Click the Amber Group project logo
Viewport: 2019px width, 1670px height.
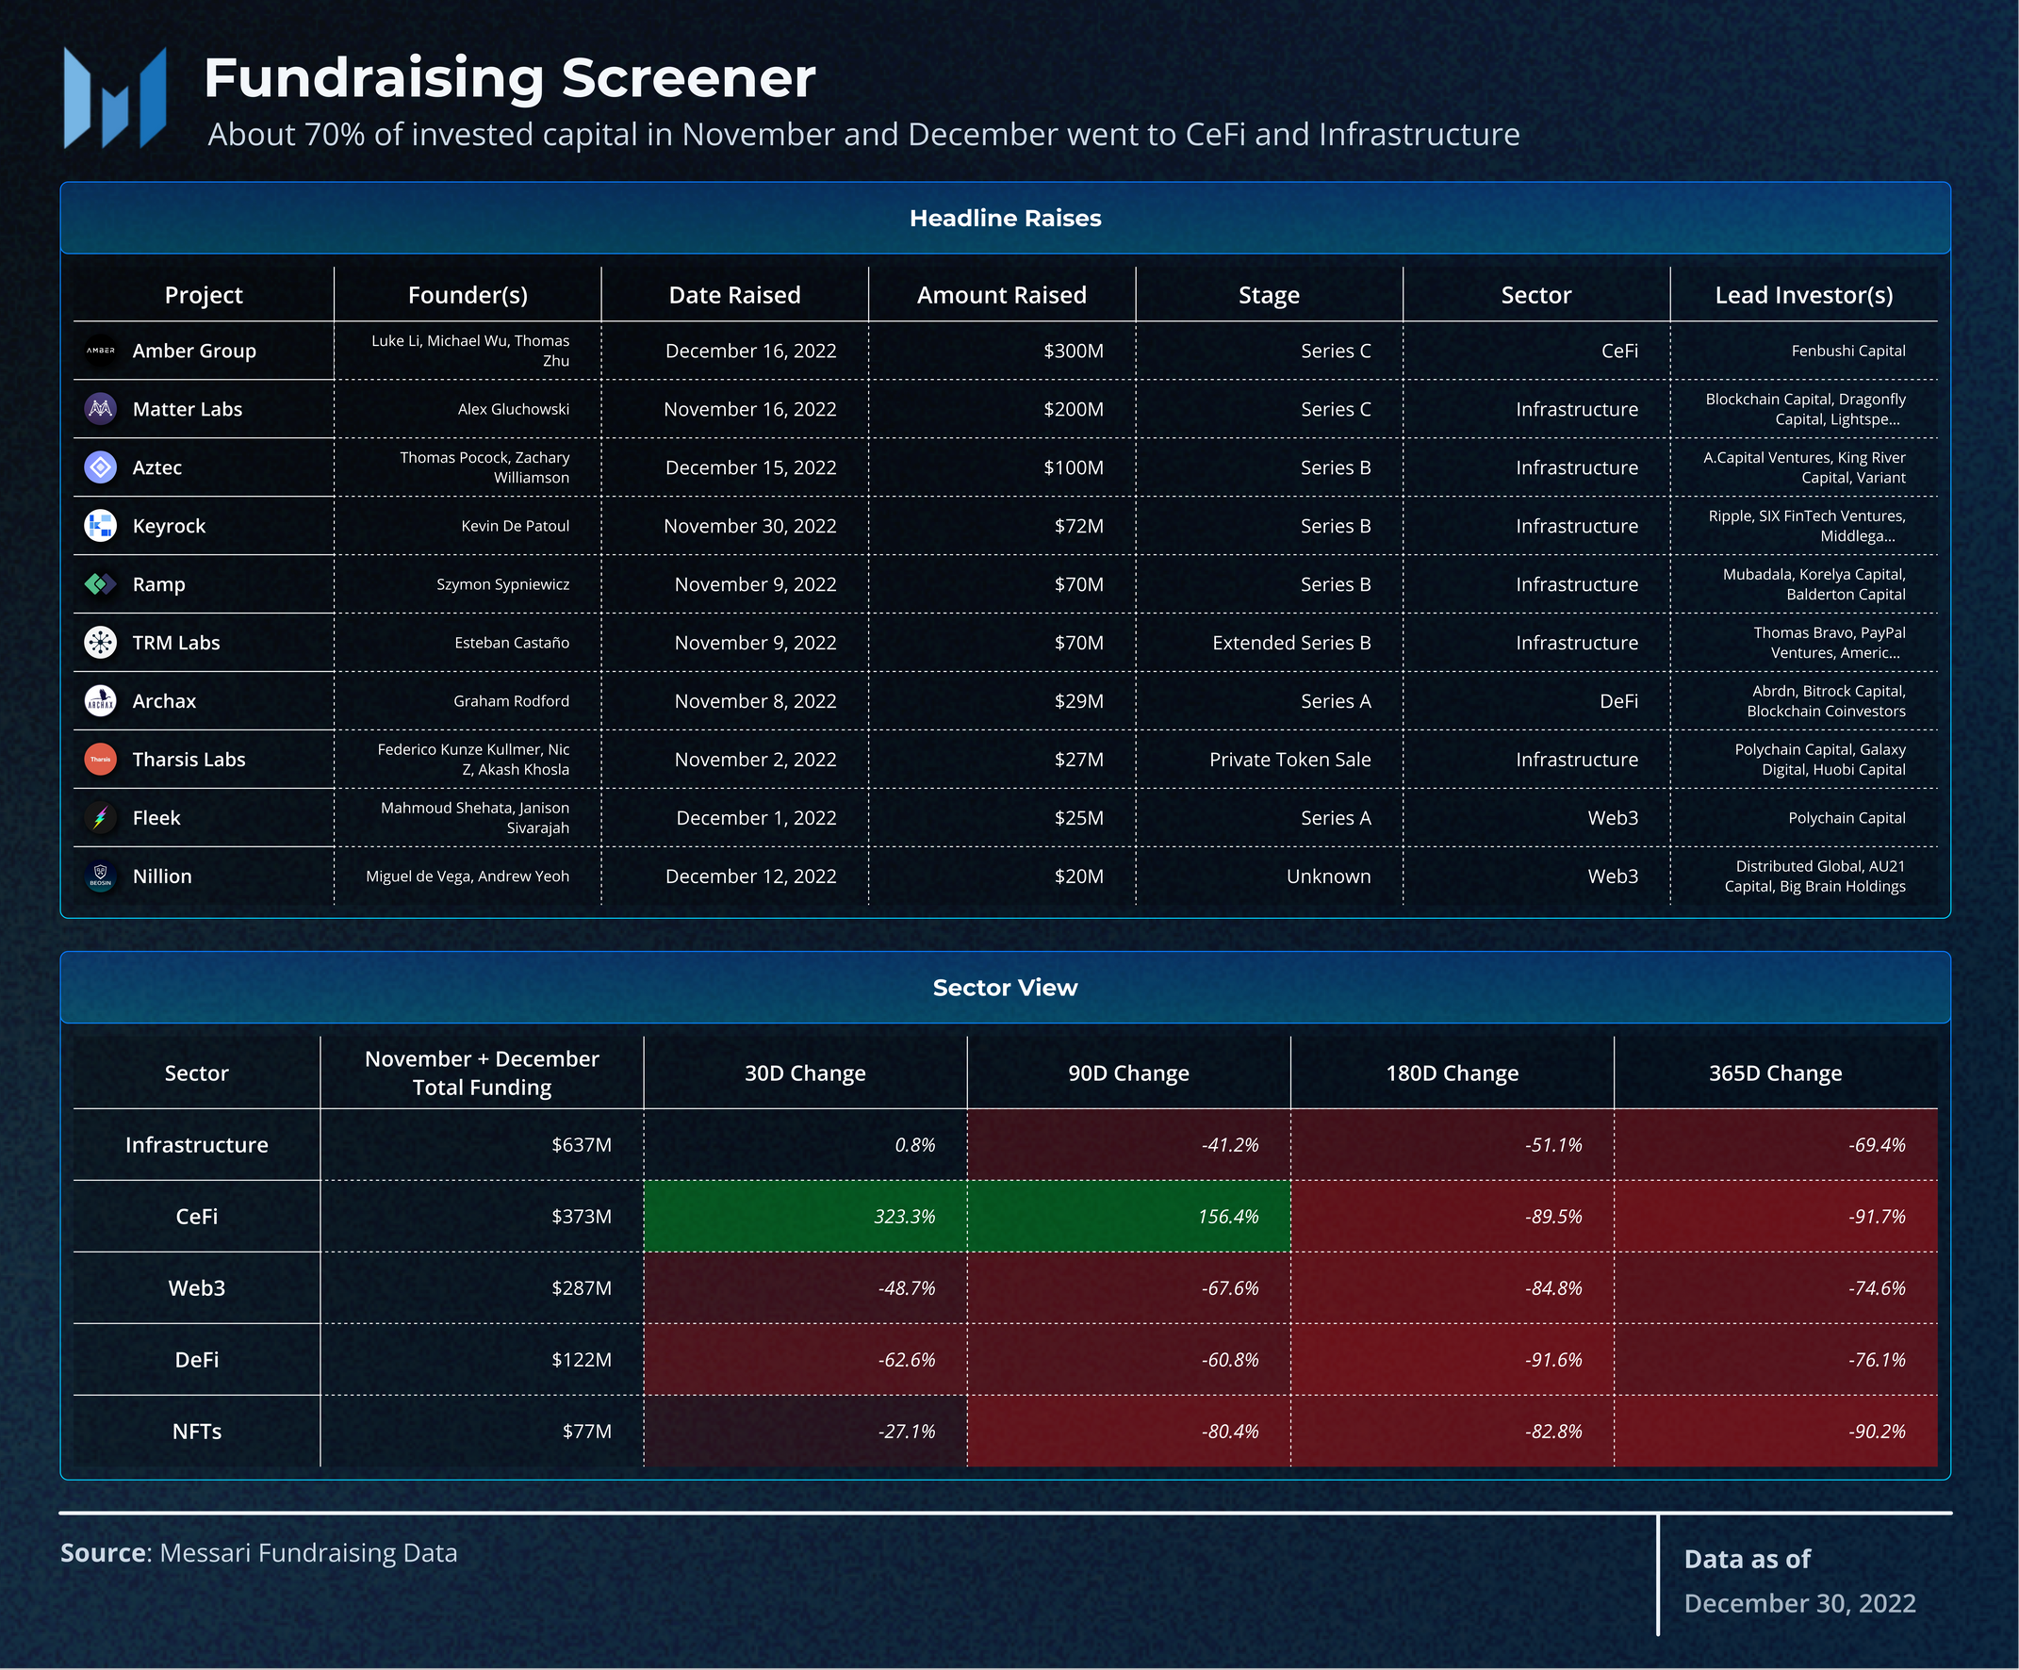tap(100, 351)
